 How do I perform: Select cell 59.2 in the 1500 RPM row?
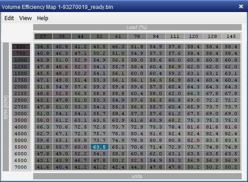pos(175,74)
